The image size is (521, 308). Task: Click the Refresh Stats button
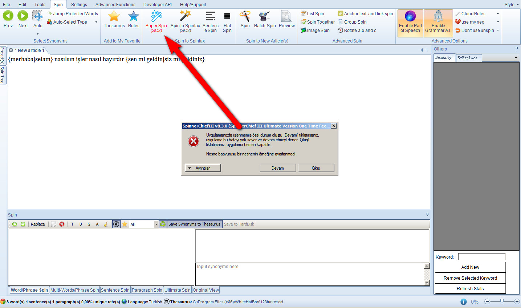470,289
